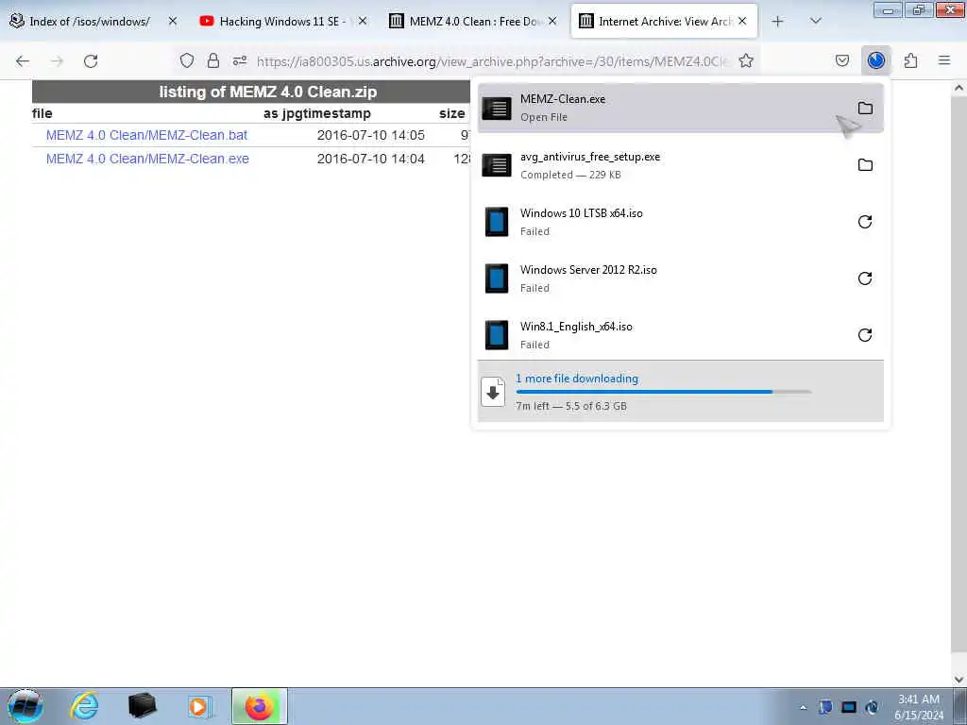Open tracking protection shield icon

[187, 60]
